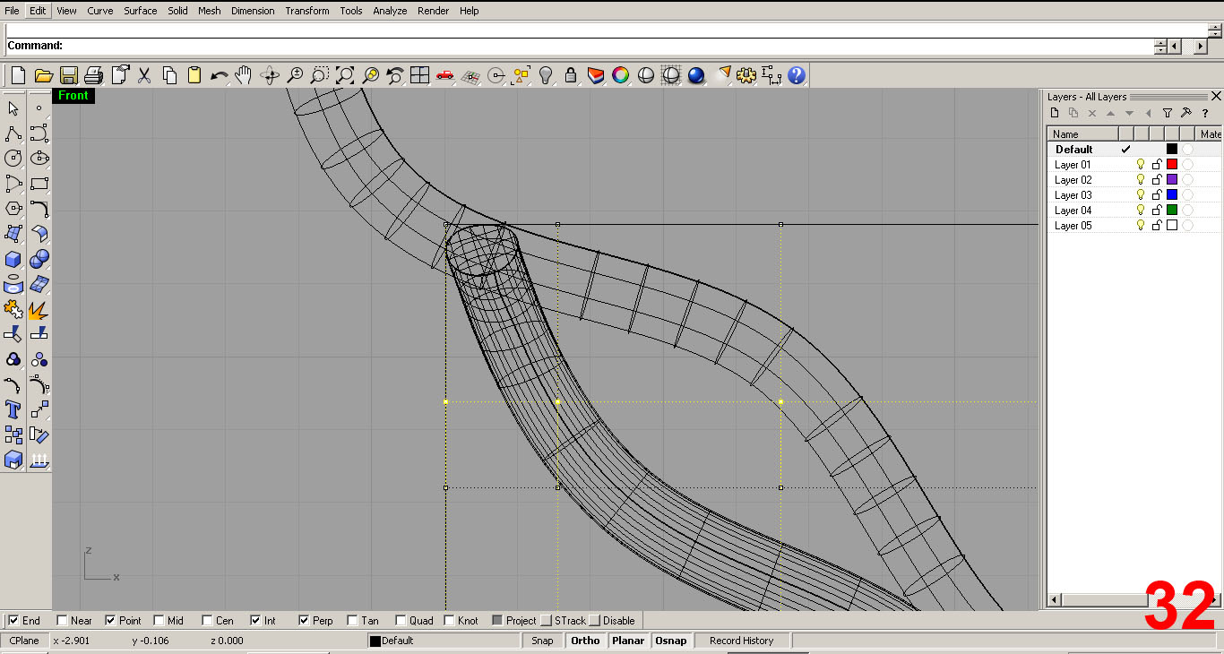Click the Lock Objects padlock icon

click(x=570, y=76)
